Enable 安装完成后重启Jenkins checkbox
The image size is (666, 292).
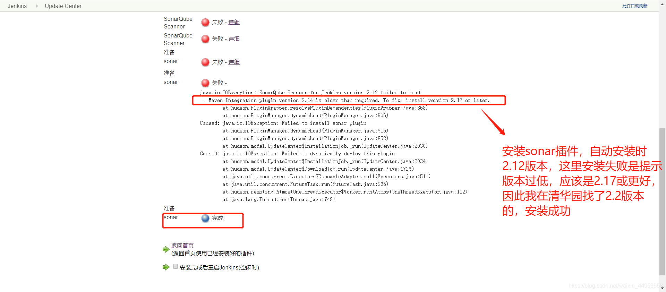click(176, 266)
